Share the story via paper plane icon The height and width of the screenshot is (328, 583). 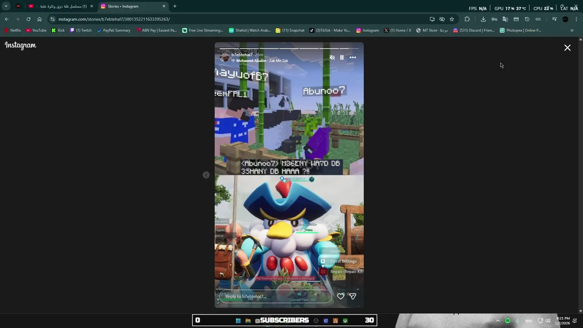tap(353, 296)
